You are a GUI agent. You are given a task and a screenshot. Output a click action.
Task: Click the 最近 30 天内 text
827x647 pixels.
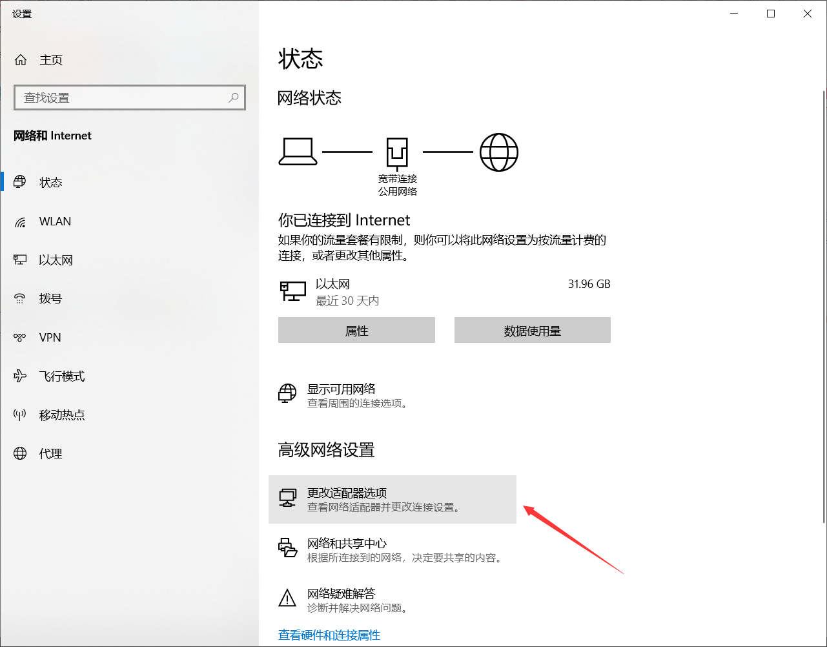click(347, 301)
